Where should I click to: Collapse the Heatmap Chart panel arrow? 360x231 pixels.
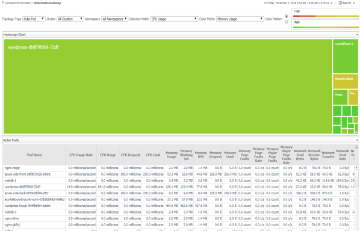357,35
